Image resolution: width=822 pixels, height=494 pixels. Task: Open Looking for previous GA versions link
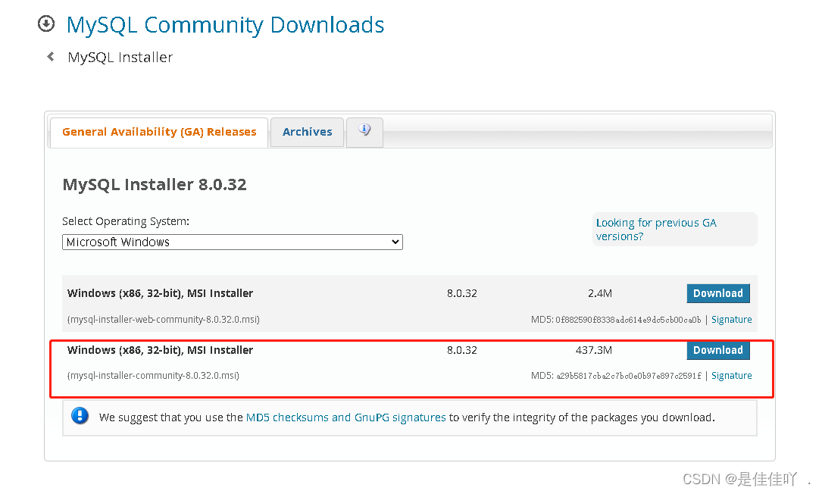coord(656,229)
